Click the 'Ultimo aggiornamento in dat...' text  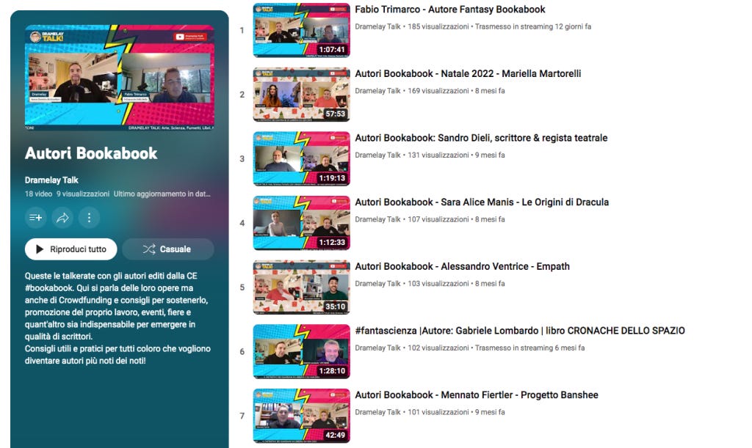click(162, 194)
